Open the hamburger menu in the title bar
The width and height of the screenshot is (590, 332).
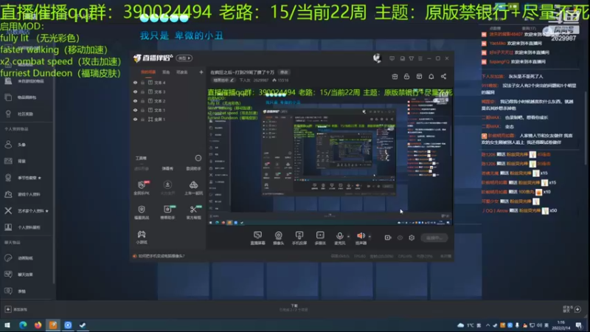(420, 58)
